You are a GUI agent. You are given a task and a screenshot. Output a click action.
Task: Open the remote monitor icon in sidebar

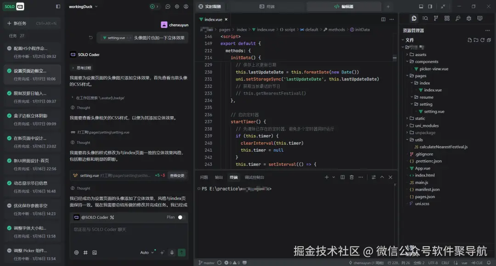click(480, 18)
